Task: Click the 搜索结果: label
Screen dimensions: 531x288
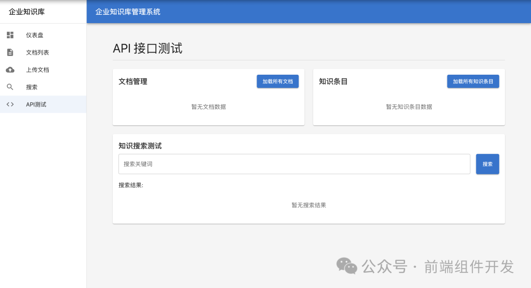Action: [131, 185]
